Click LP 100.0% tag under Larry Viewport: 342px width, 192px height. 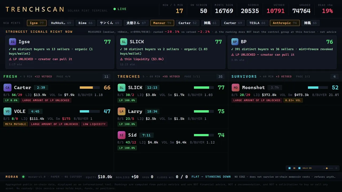127,124
